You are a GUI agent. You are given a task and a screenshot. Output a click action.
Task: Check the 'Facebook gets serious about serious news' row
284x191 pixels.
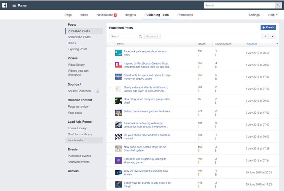click(x=111, y=53)
